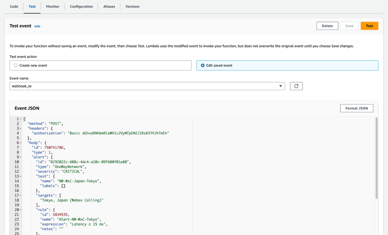Fold the rule object at line 20
388x235 pixels.
(x=21, y=210)
